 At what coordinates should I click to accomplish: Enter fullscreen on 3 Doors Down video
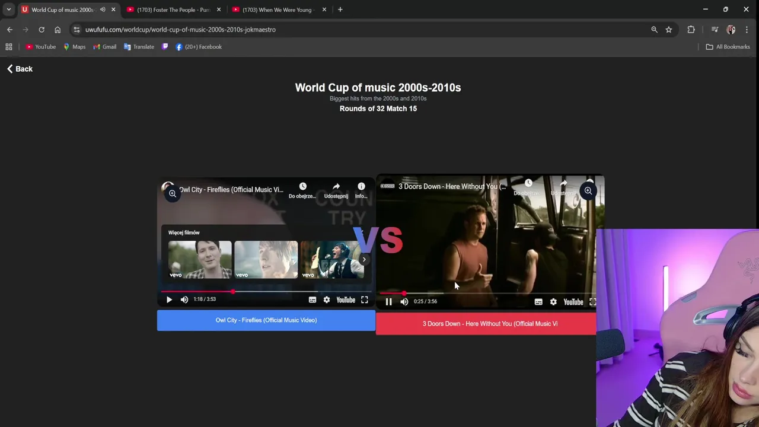pyautogui.click(x=592, y=302)
